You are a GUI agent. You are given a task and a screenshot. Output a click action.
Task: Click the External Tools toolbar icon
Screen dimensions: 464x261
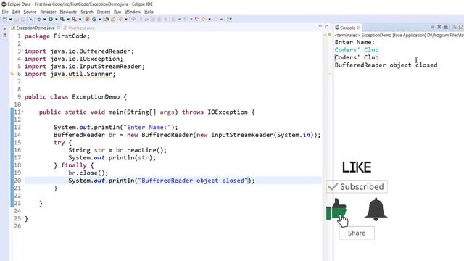click(74, 20)
